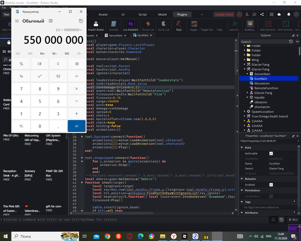This screenshot has height=241, width=301.
Task: Expand True Omega Death Sword tool
Action: pos(244,116)
